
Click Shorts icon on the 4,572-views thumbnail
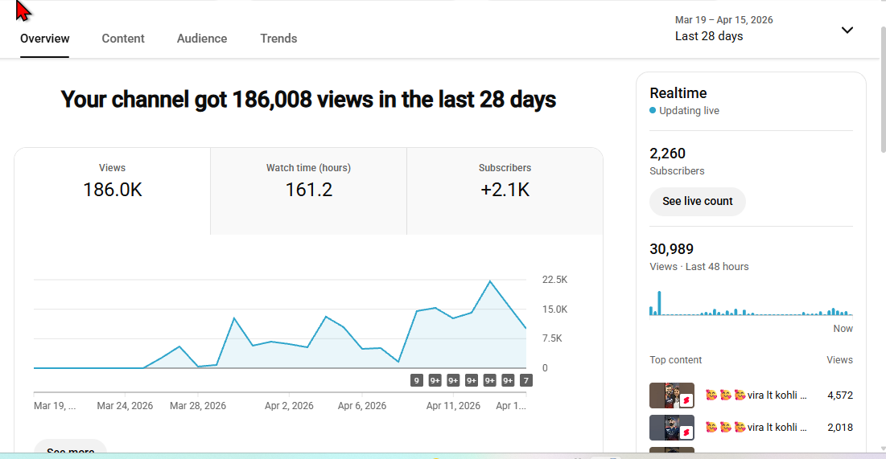point(686,401)
